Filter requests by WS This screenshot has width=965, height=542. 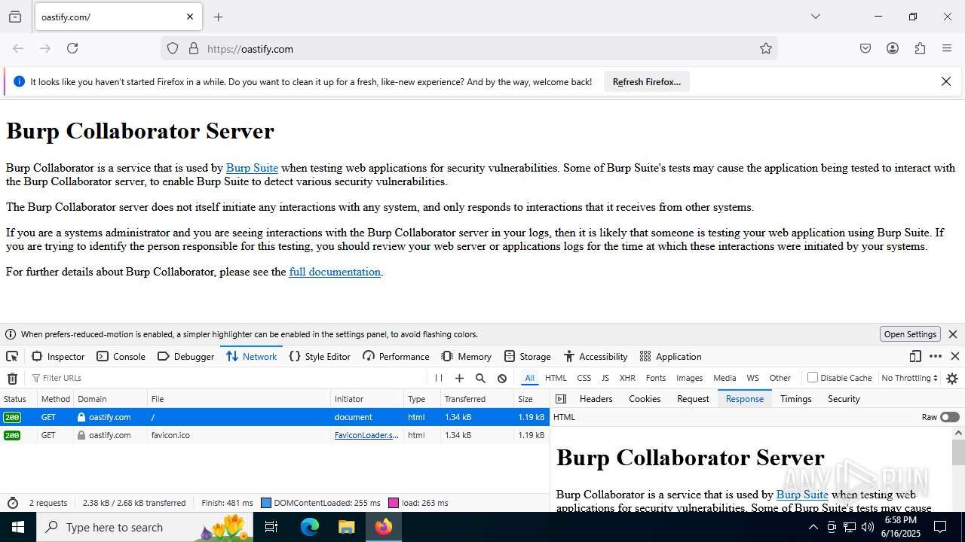point(752,378)
